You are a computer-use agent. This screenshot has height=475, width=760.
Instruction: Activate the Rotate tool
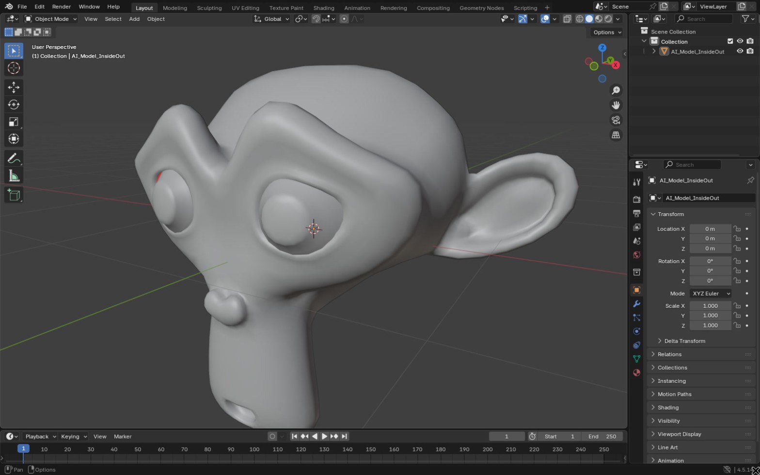14,104
